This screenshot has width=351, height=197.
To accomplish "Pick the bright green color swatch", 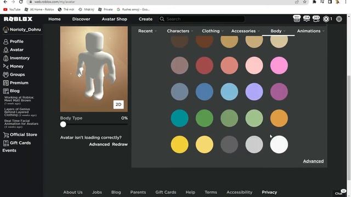I will [205, 118].
